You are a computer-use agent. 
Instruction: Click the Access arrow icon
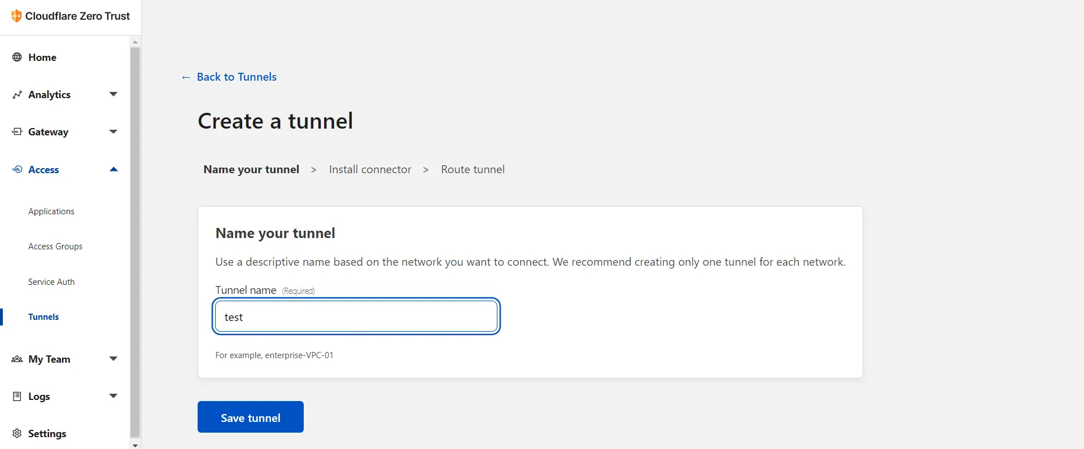(17, 169)
